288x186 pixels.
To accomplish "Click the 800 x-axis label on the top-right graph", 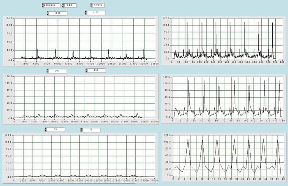I will (282, 62).
